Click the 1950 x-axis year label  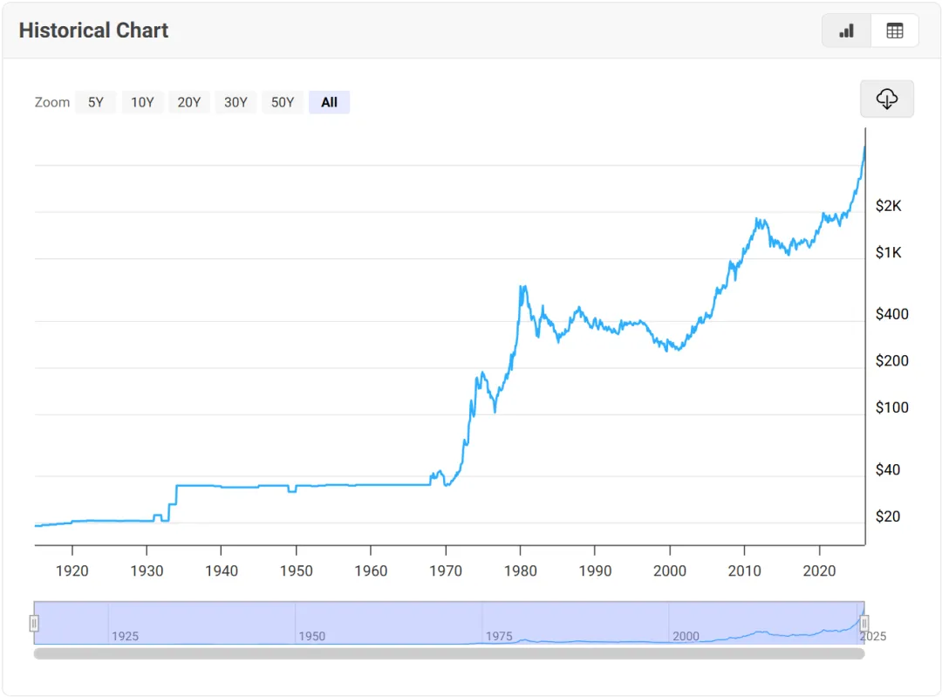point(296,570)
